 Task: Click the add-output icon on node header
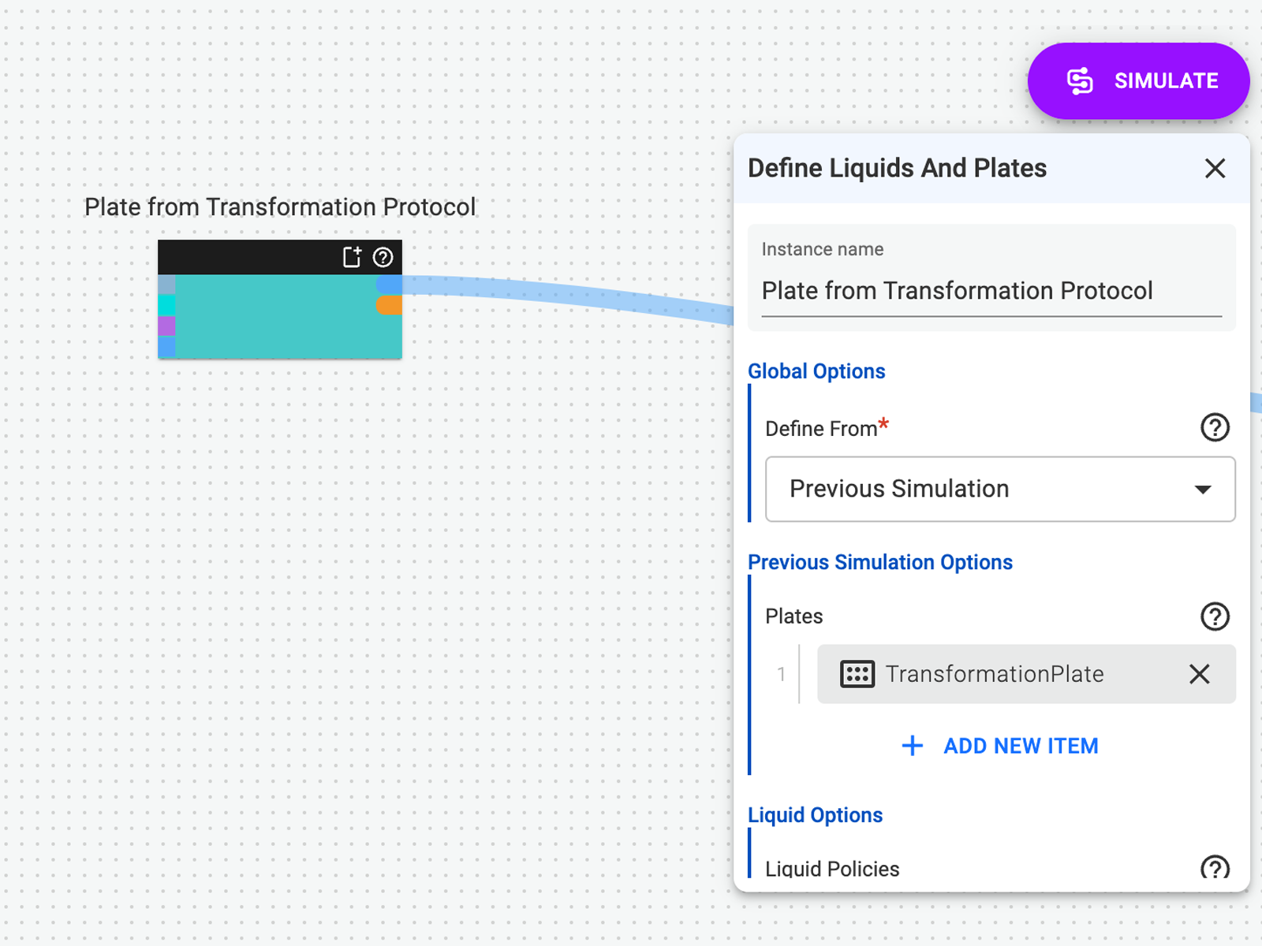pyautogui.click(x=352, y=258)
